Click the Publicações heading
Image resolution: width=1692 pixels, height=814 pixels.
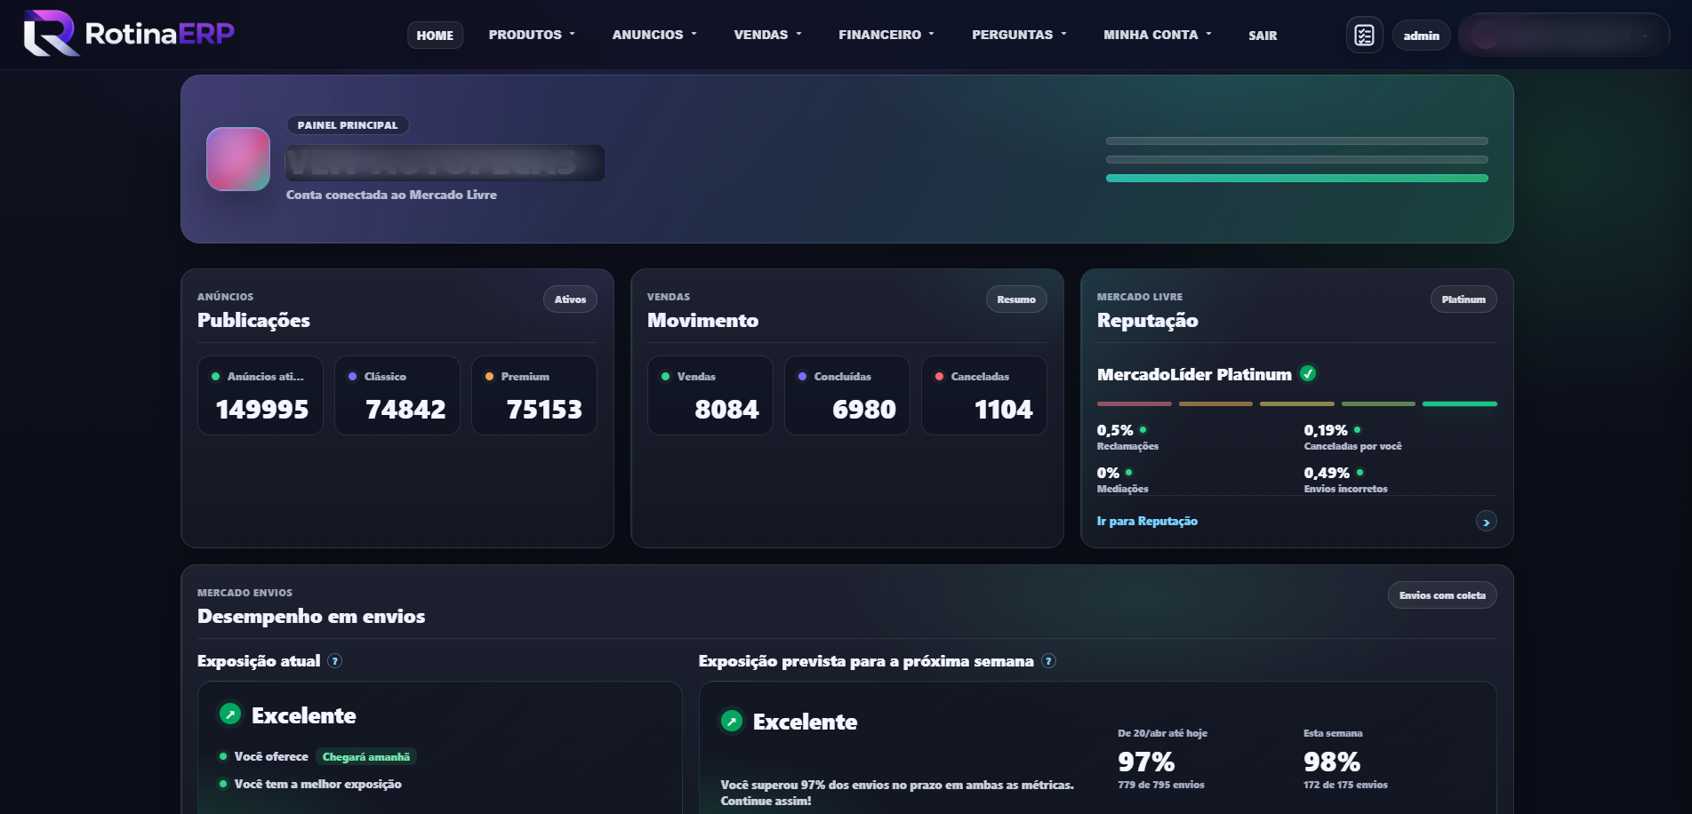point(253,321)
